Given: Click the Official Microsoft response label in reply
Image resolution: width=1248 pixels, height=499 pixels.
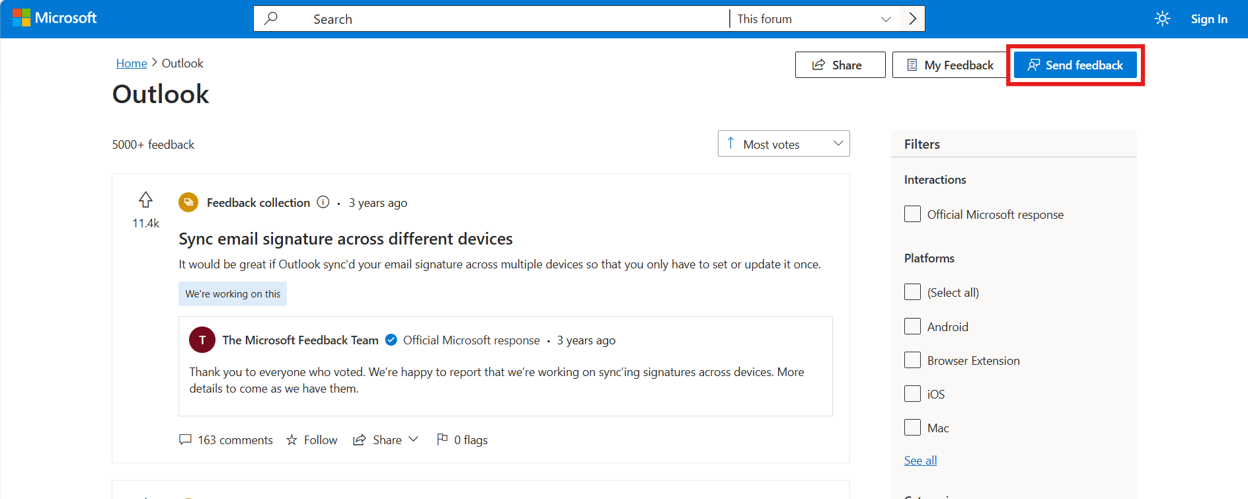Looking at the screenshot, I should 471,340.
